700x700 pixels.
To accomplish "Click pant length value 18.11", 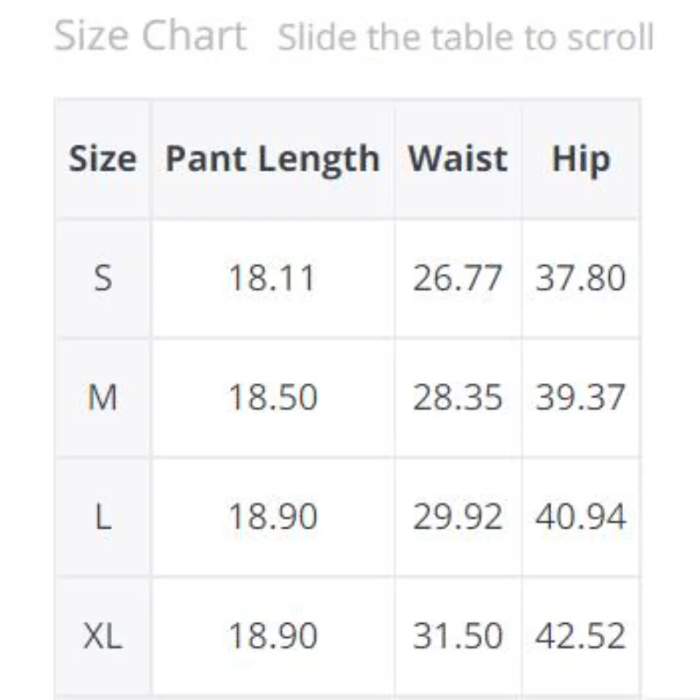I will click(x=272, y=278).
